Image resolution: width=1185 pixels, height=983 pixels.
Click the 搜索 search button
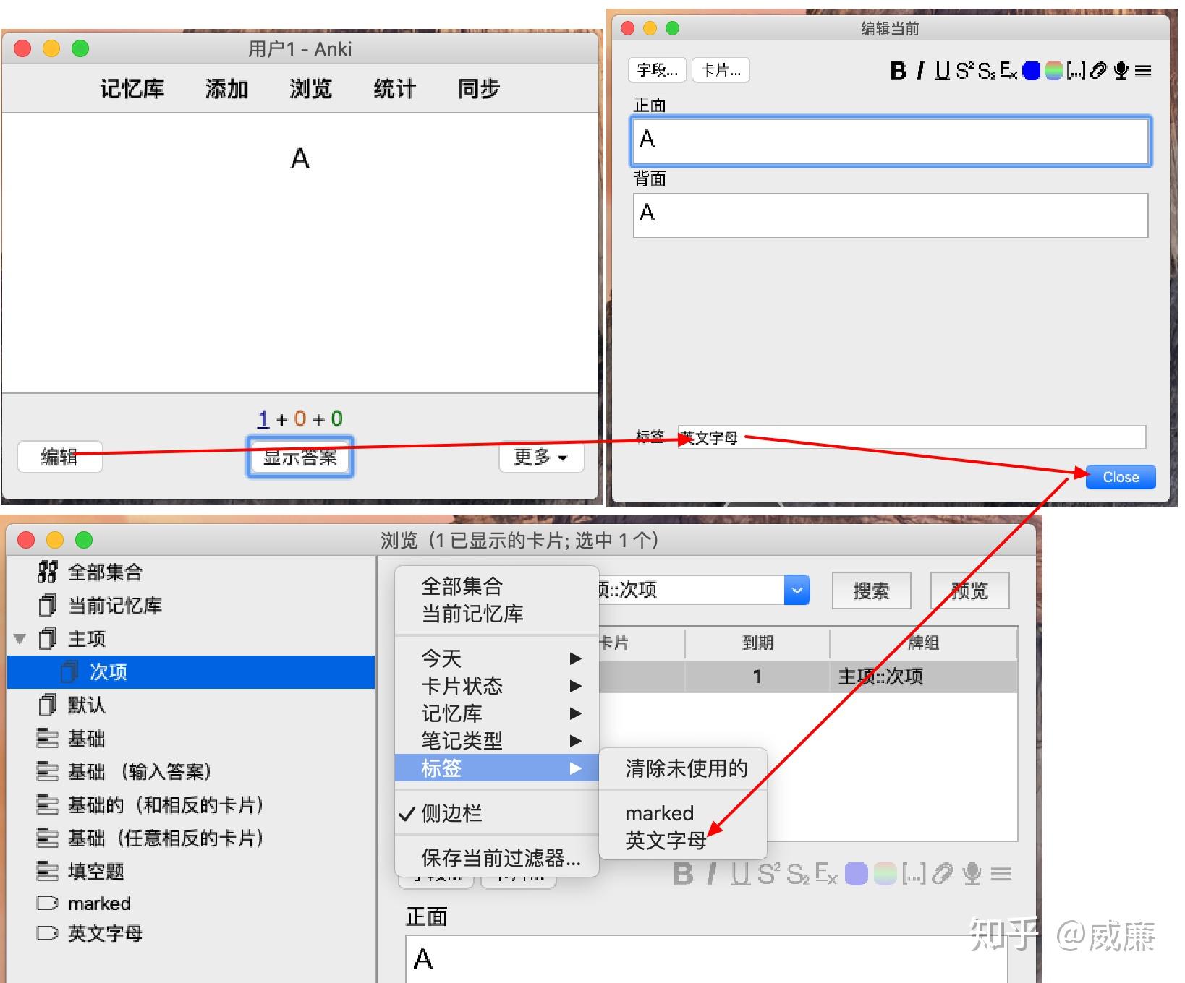point(871,591)
